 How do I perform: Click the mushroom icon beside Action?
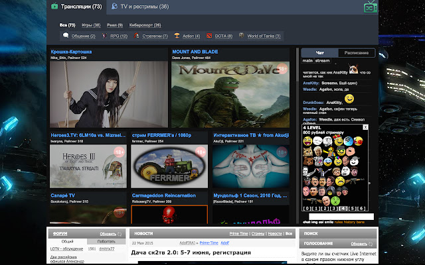click(x=177, y=35)
